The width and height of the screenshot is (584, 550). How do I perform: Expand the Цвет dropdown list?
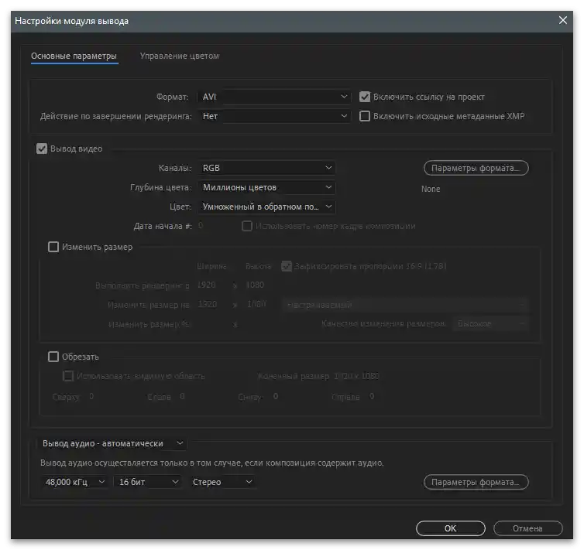click(266, 207)
